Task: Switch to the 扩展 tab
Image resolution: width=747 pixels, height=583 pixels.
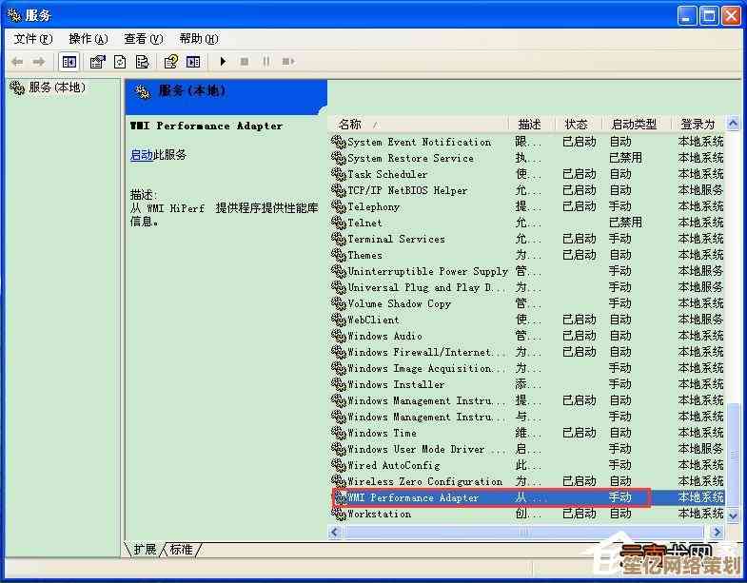Action: pyautogui.click(x=145, y=550)
